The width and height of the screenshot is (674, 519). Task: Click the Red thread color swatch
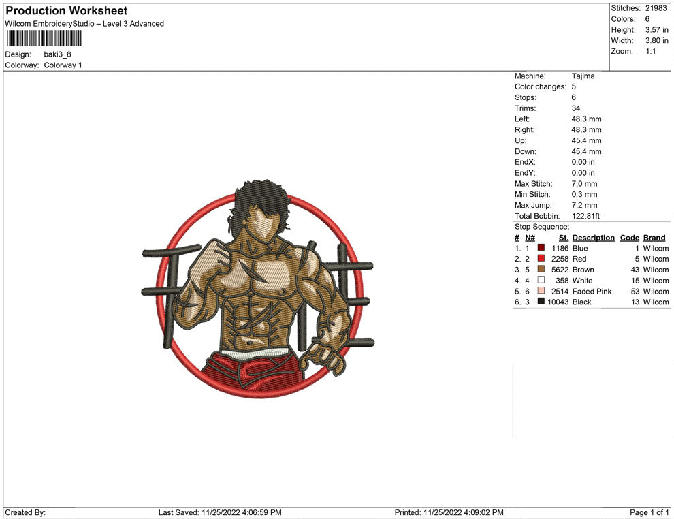click(x=541, y=258)
